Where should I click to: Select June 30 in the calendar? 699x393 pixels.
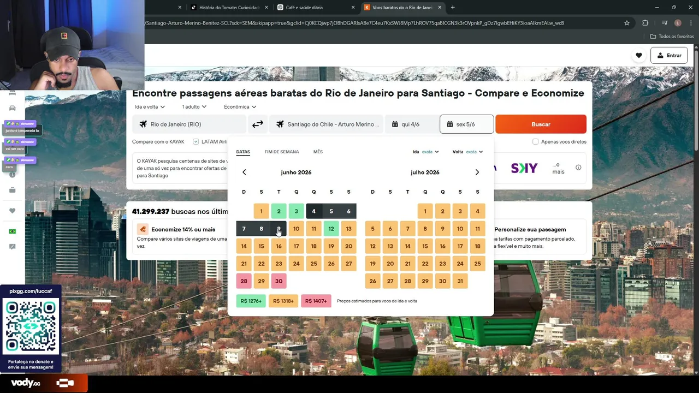[279, 281]
